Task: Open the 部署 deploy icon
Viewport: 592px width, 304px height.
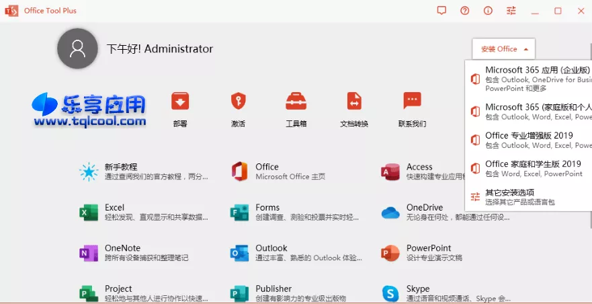Action: [180, 101]
